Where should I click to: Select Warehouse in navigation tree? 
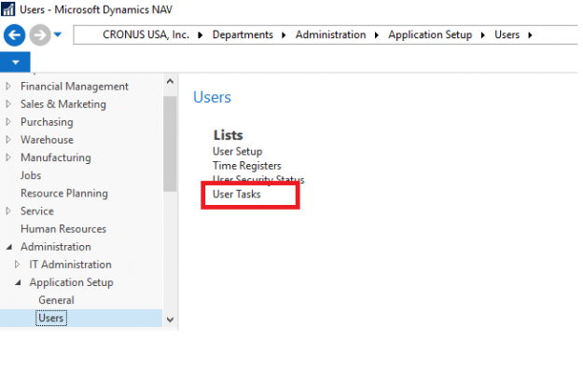[x=47, y=140]
